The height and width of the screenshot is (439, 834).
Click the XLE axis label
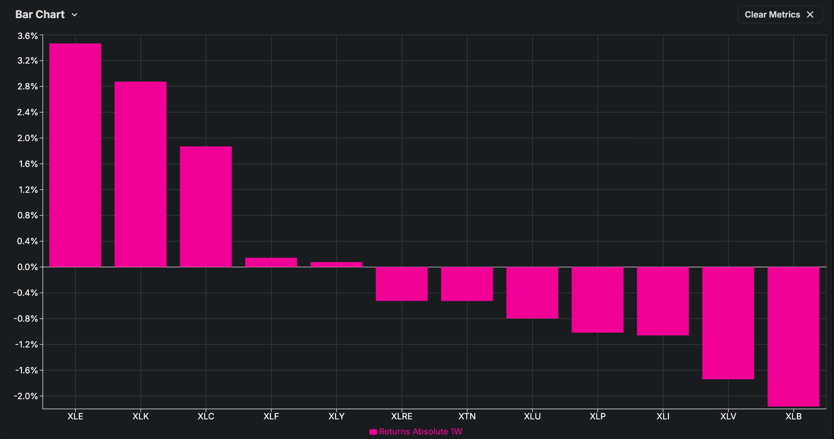pyautogui.click(x=75, y=416)
